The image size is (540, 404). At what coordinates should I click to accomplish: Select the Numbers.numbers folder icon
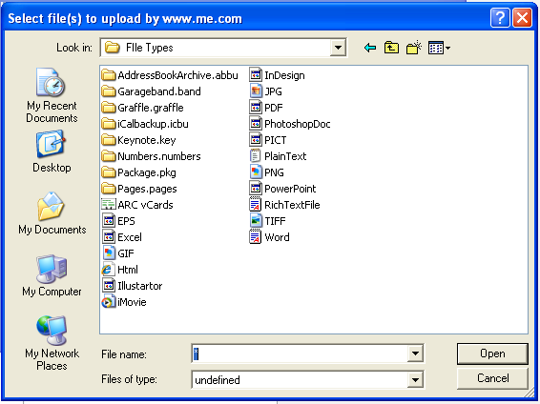pos(109,156)
